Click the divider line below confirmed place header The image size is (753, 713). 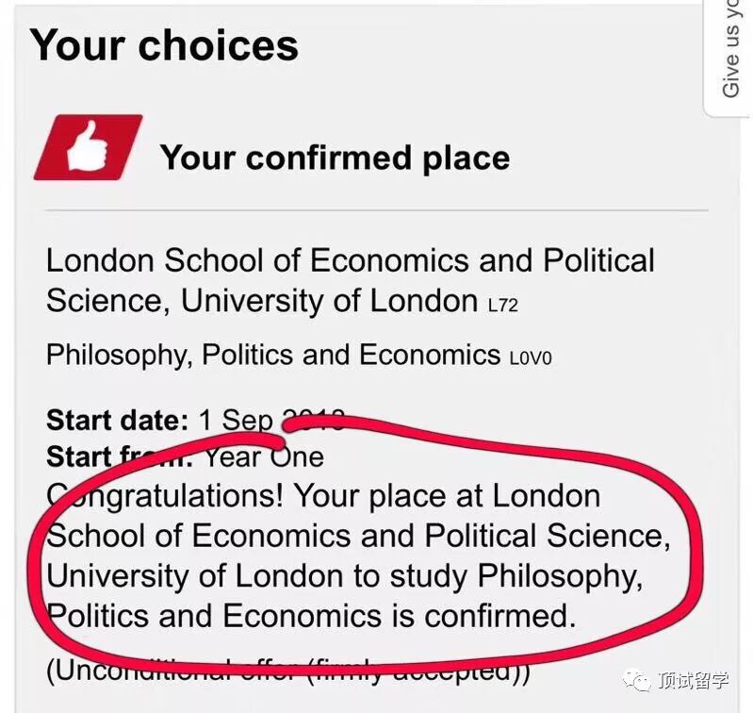(x=377, y=210)
